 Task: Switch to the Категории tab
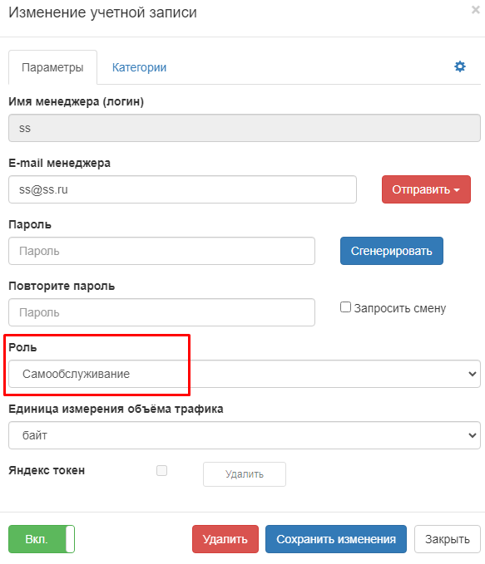(139, 67)
